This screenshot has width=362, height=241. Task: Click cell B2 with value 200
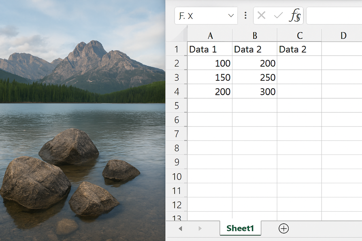[255, 63]
